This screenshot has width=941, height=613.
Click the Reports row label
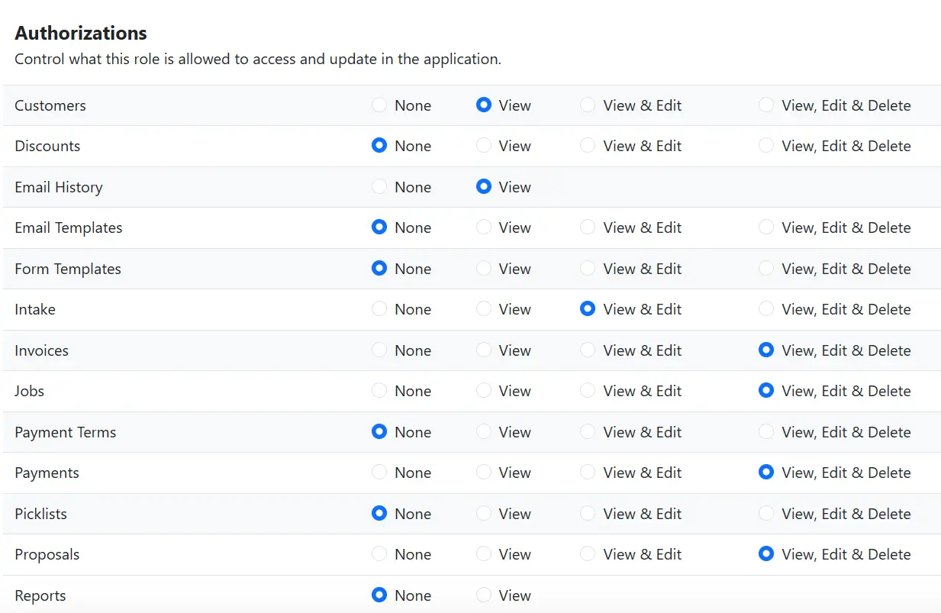40,595
